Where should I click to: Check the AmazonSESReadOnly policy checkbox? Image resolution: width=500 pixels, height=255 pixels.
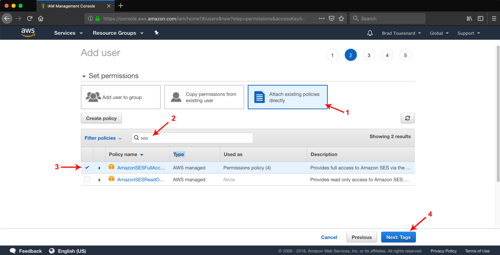point(87,179)
